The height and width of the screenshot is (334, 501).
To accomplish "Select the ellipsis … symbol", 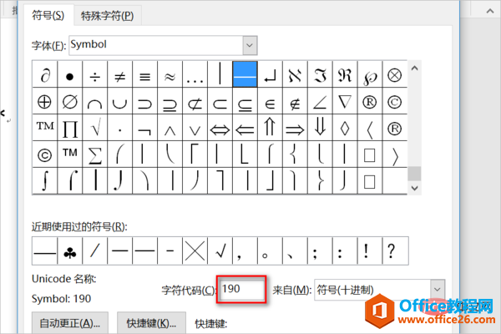I will pyautogui.click(x=195, y=73).
